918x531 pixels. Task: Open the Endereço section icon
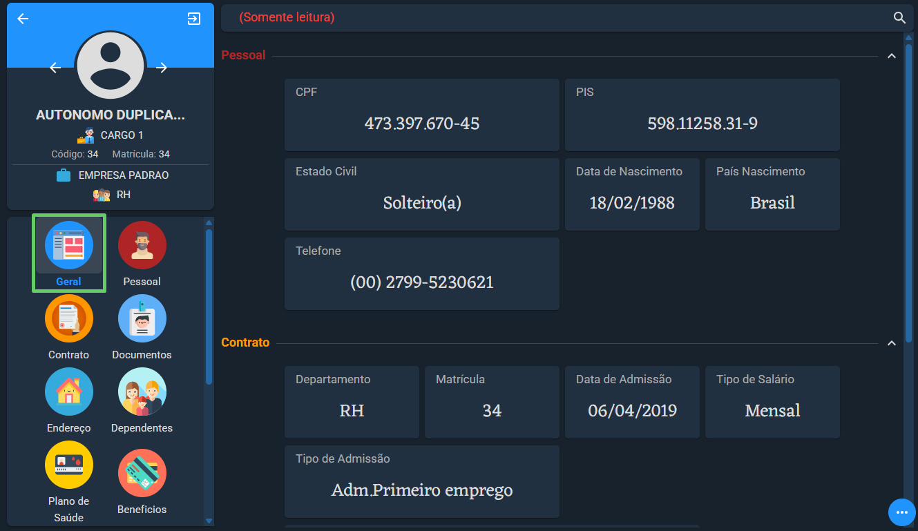pos(69,392)
